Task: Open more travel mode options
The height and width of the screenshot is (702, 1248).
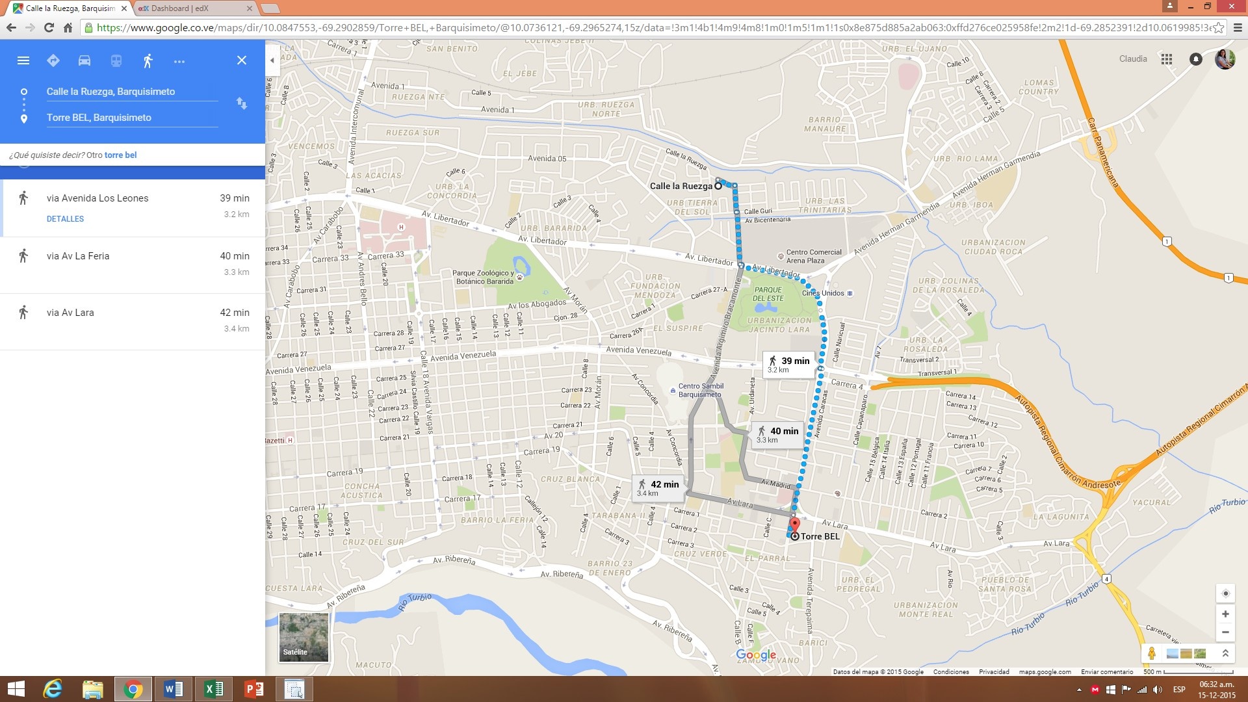Action: point(179,61)
